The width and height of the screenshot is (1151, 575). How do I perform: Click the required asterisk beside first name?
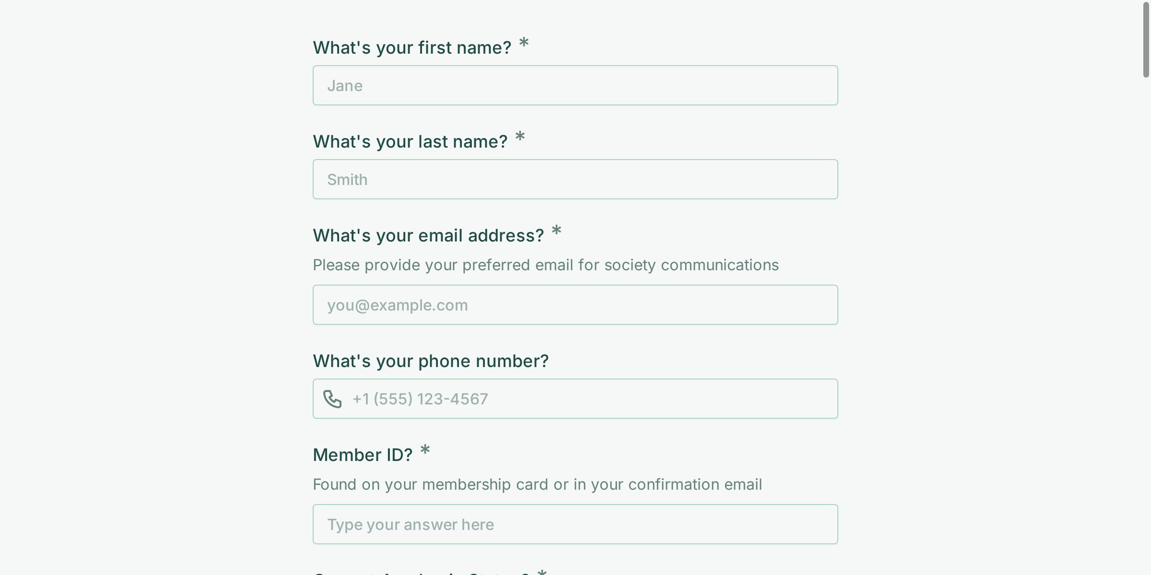(524, 43)
